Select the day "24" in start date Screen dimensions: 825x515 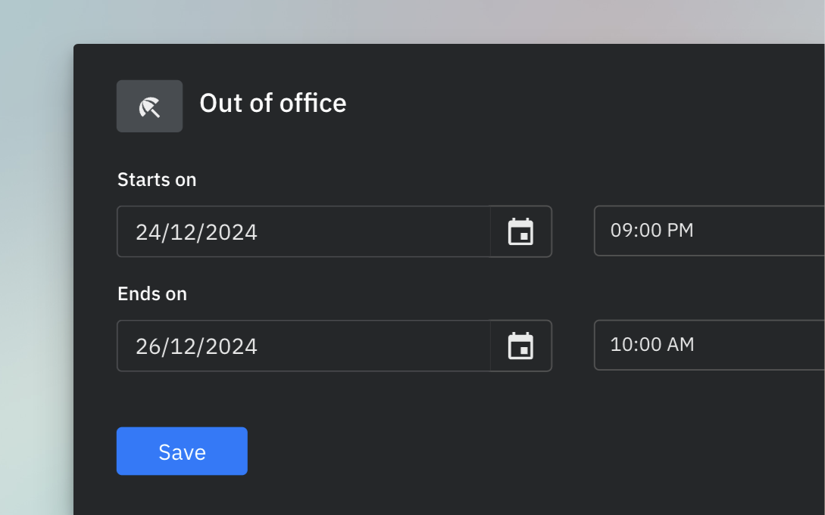coord(147,232)
